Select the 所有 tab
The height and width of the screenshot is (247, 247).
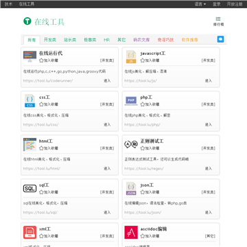click(x=32, y=40)
